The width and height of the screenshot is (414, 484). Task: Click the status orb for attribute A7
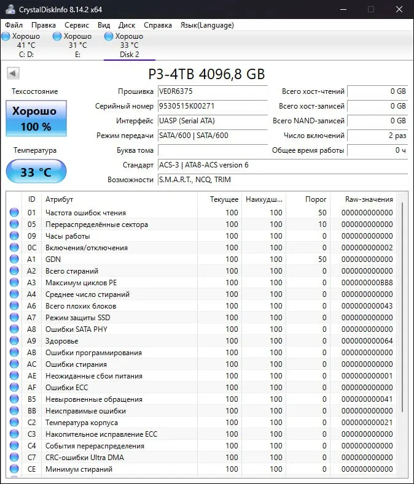coord(14,317)
